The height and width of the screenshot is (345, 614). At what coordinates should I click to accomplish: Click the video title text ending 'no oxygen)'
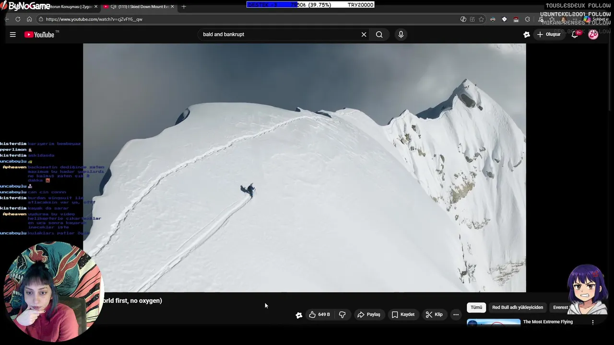(x=131, y=300)
